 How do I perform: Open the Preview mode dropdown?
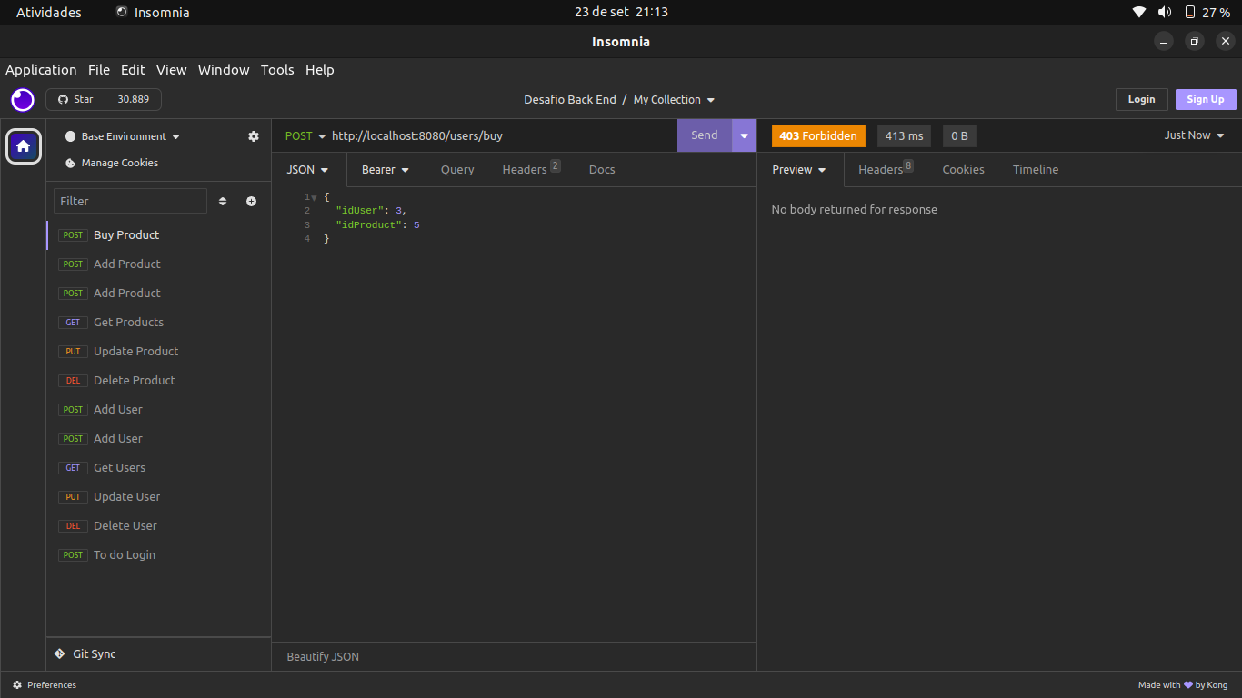click(799, 170)
